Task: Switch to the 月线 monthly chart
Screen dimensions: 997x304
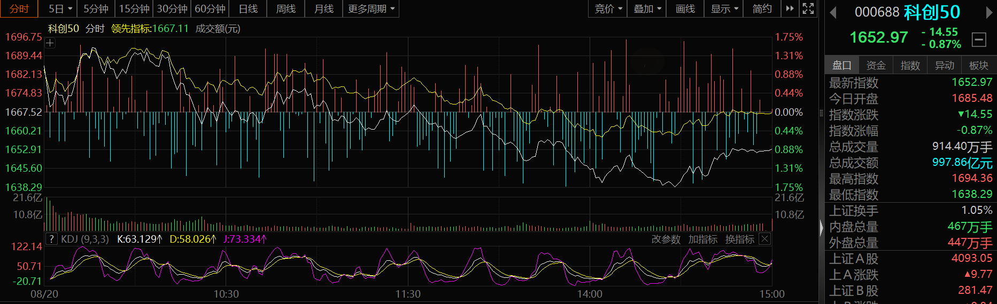Action: (324, 9)
